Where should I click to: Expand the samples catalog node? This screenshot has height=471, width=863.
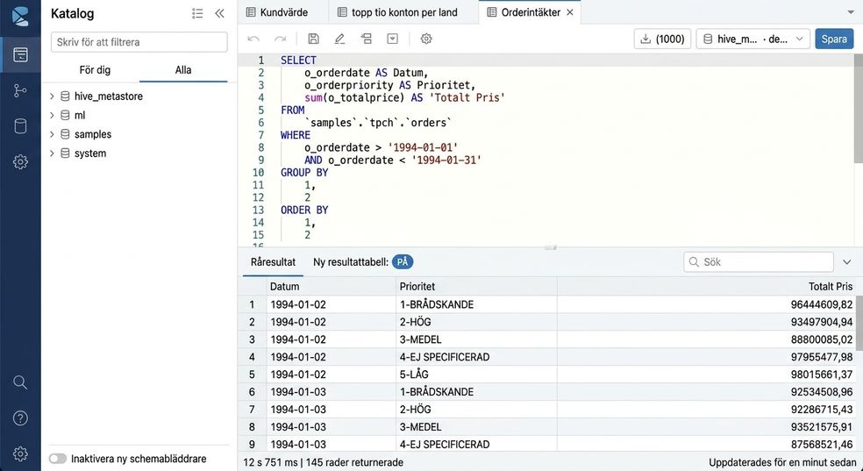(52, 134)
